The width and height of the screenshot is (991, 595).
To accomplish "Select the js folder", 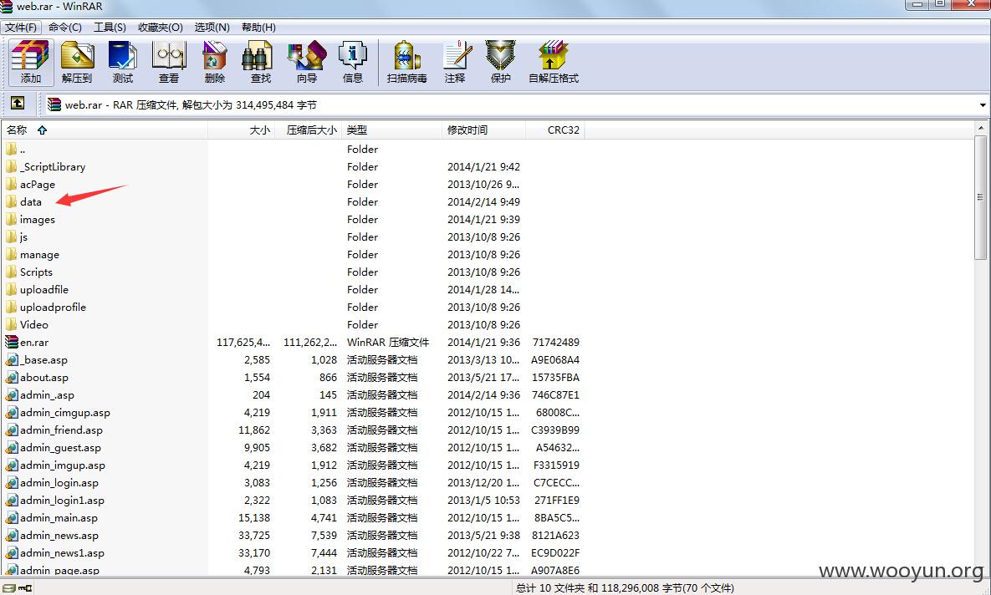I will pos(23,236).
